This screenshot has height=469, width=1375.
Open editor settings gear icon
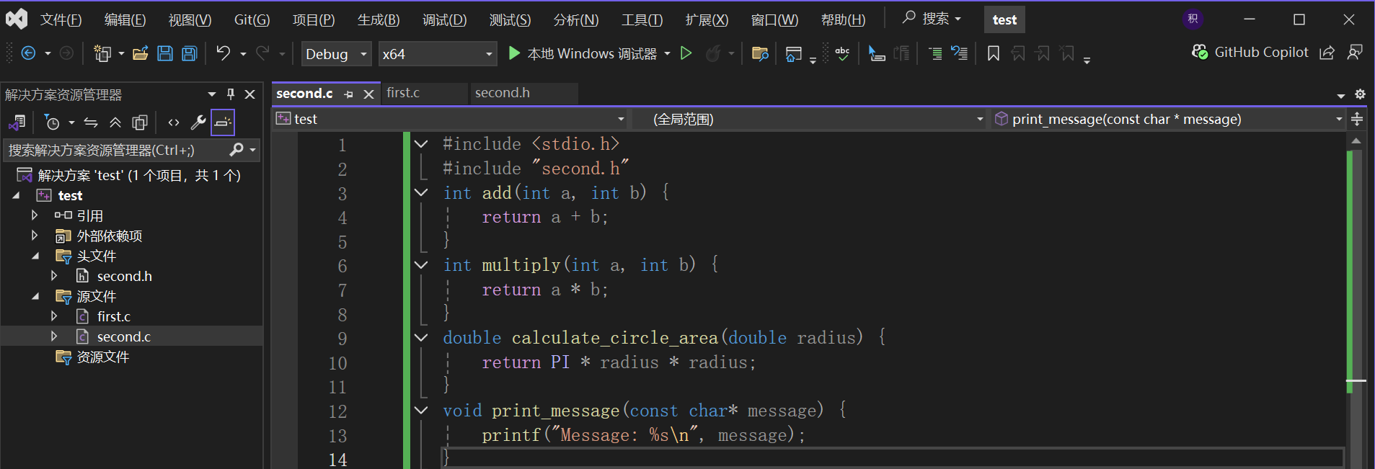pyautogui.click(x=1360, y=94)
